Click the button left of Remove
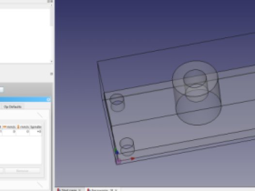 (x=1, y=171)
